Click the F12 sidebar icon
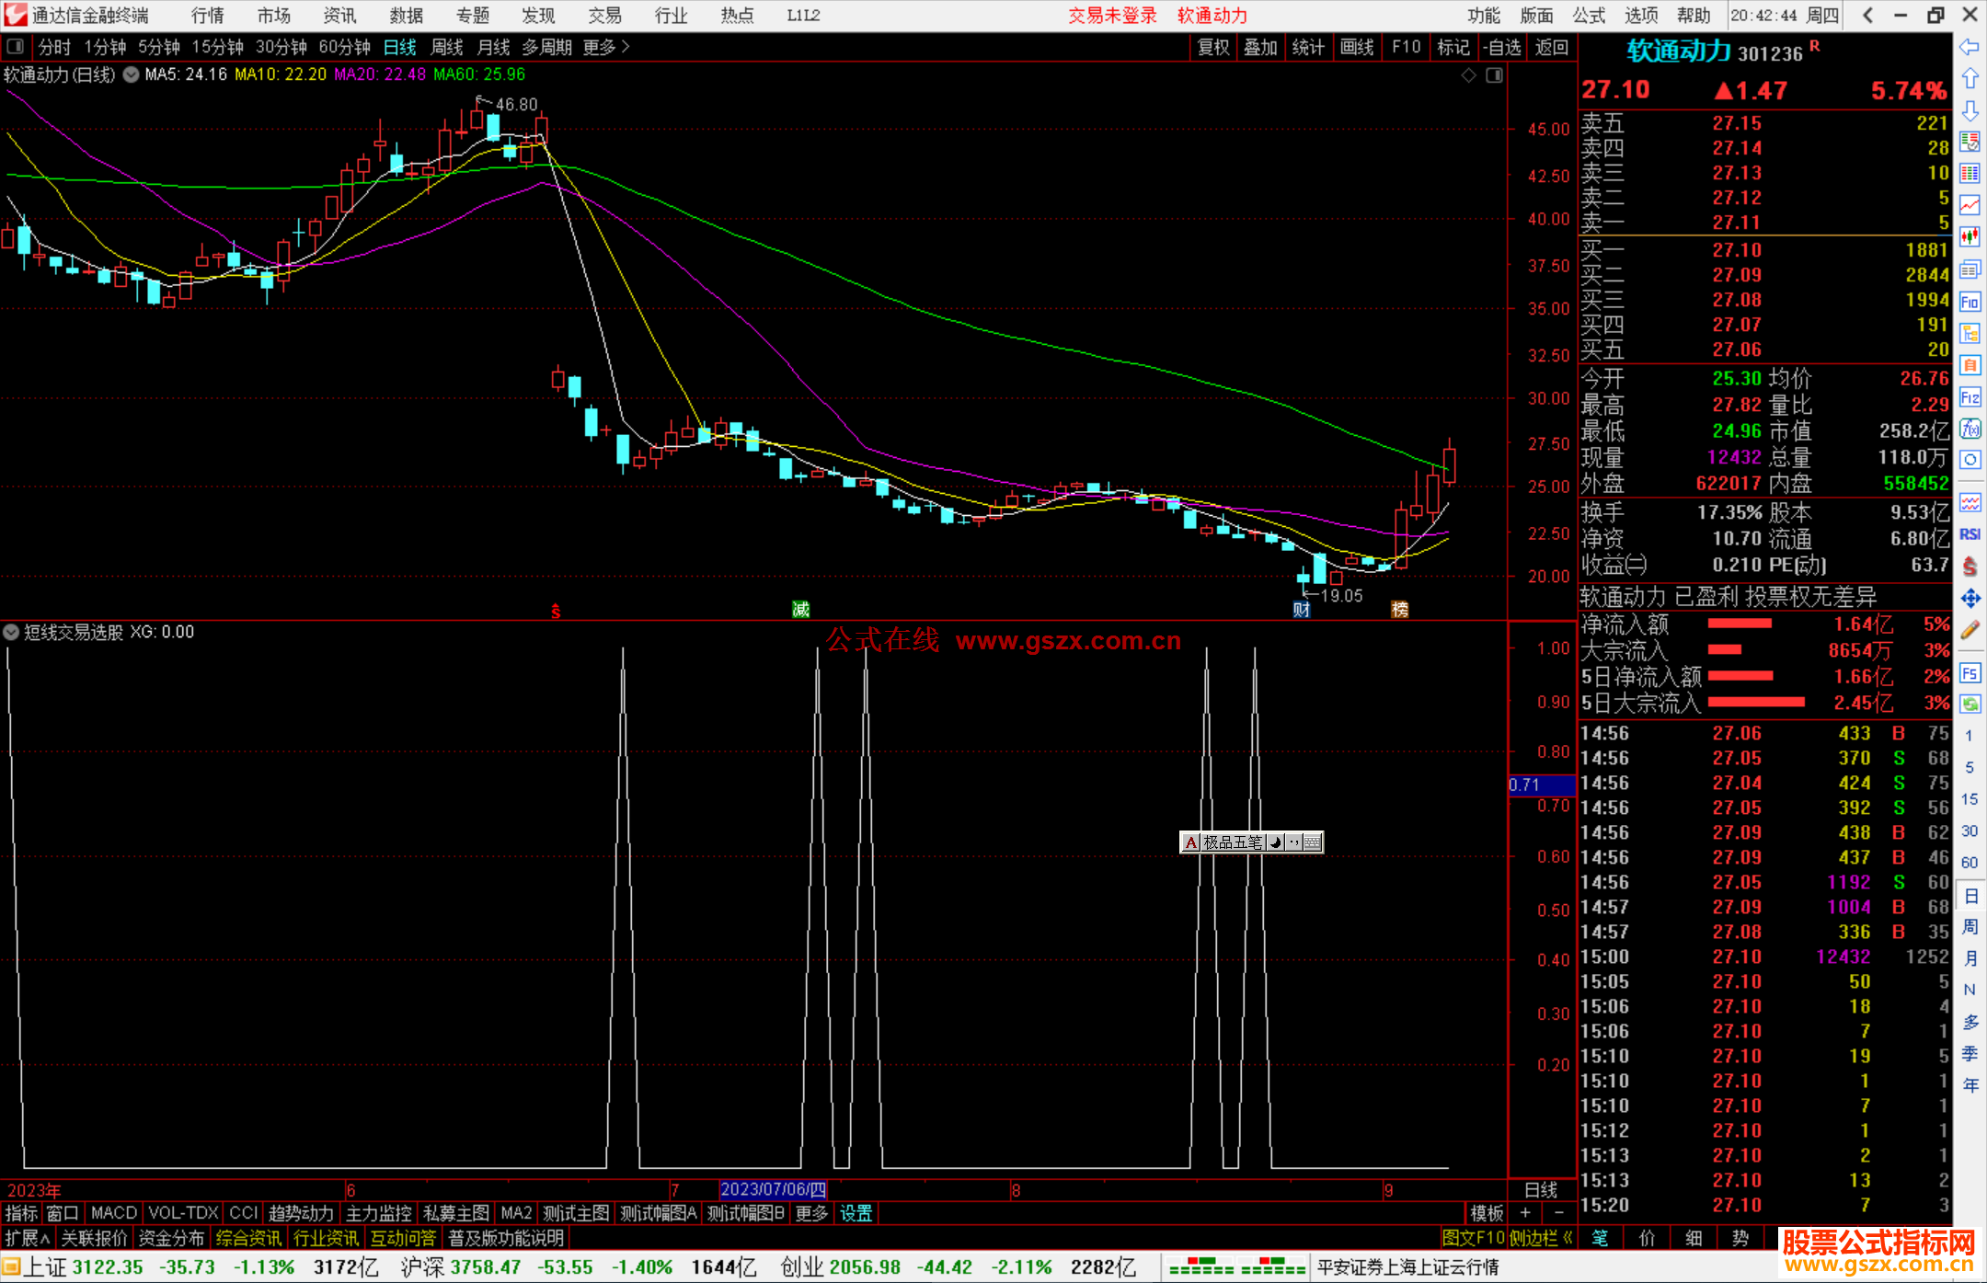Viewport: 1987px width, 1283px height. [1970, 397]
